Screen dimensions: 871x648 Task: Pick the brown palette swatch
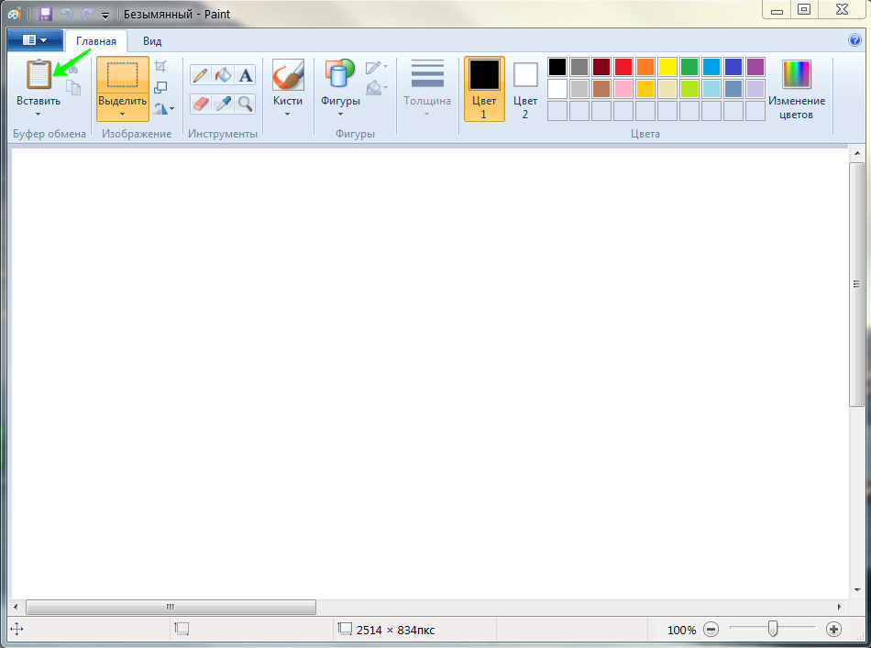(601, 89)
